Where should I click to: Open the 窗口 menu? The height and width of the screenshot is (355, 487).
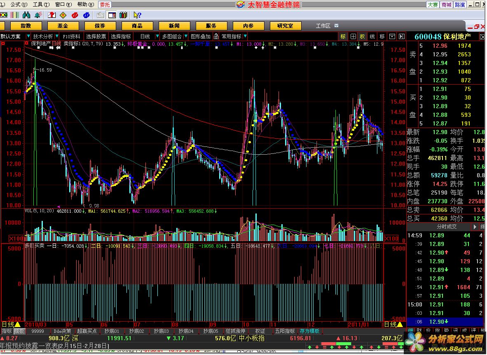pos(63,5)
